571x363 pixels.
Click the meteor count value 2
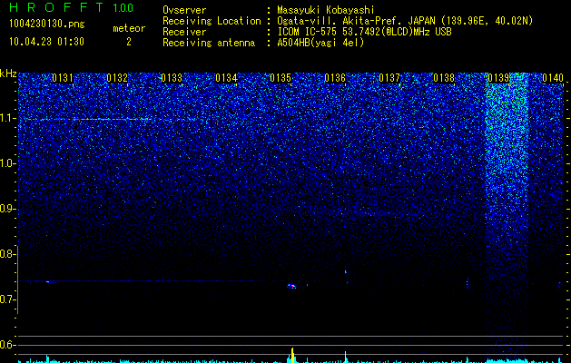pyautogui.click(x=129, y=42)
